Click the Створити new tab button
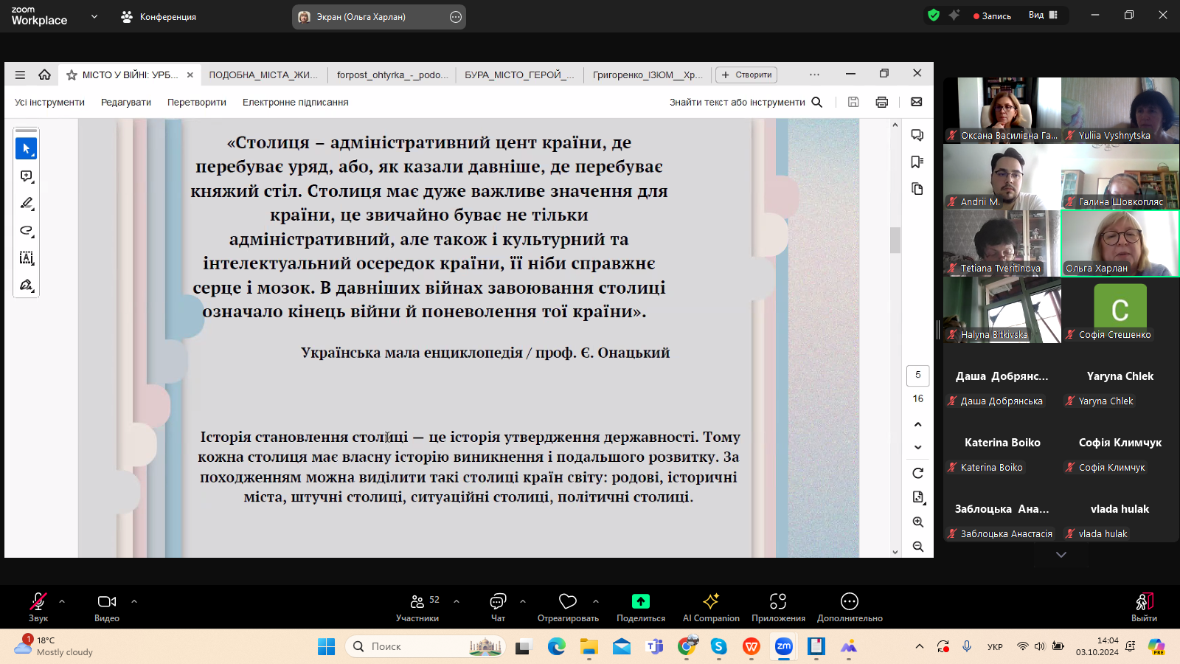Viewport: 1180px width, 664px height. pos(746,75)
